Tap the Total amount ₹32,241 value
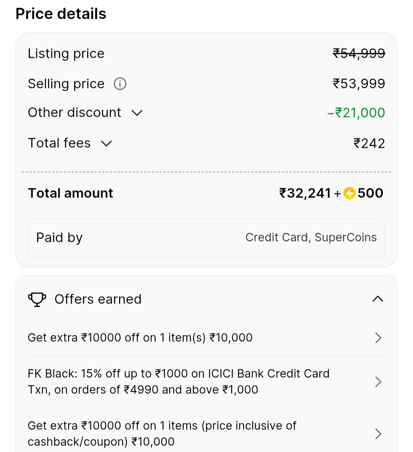 305,193
